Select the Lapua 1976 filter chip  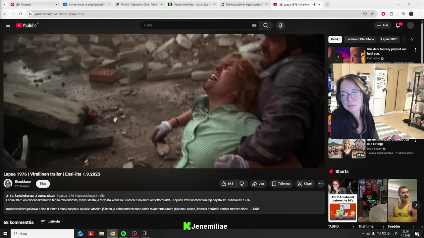pyautogui.click(x=389, y=39)
